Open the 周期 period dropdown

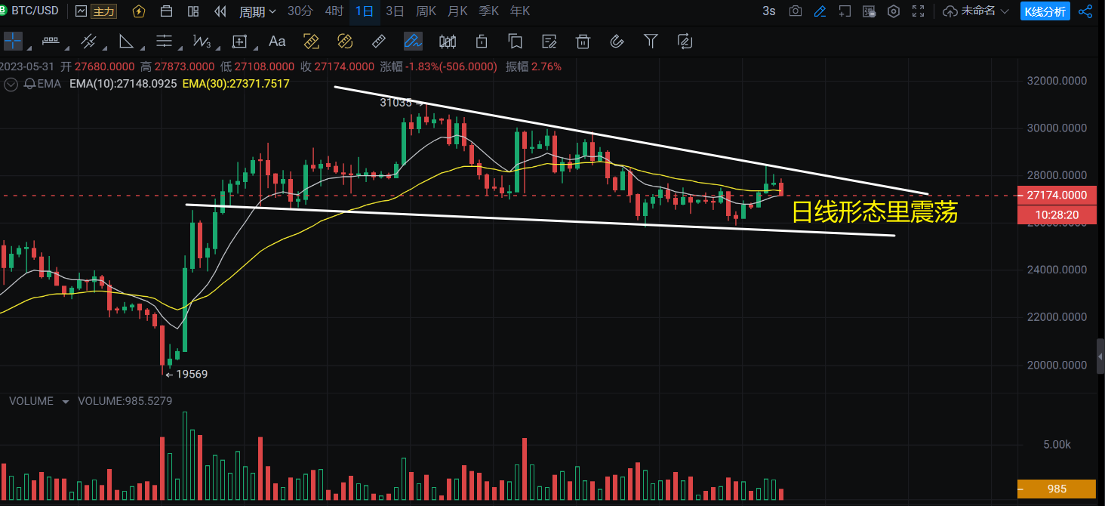click(257, 11)
